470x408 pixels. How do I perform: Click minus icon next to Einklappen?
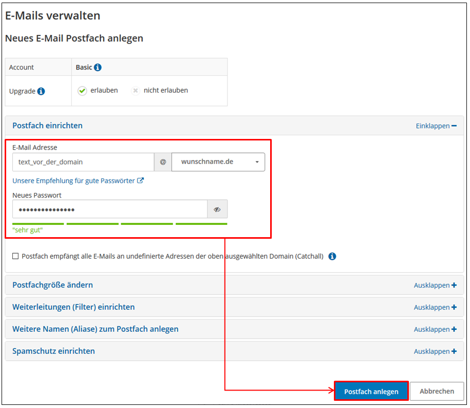tap(454, 126)
